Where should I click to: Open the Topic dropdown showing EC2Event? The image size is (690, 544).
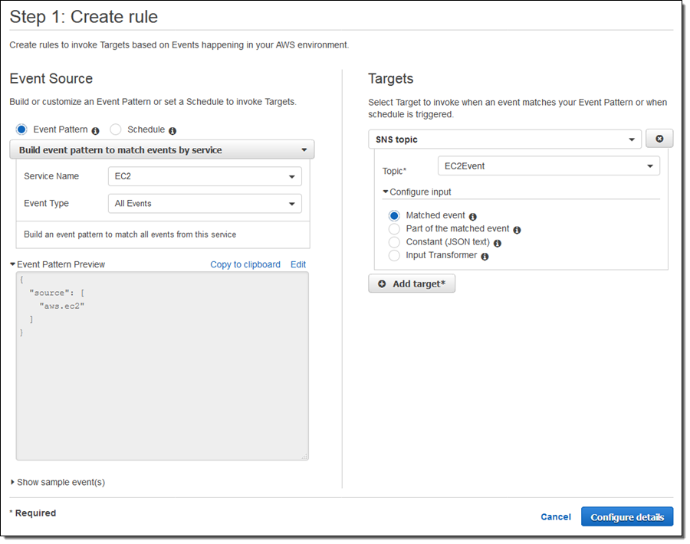(548, 165)
